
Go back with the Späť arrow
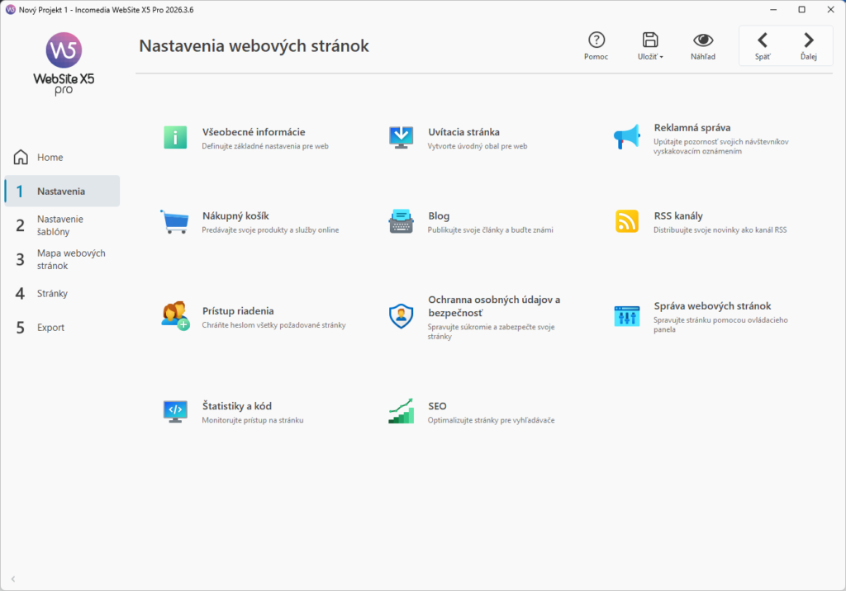[763, 46]
